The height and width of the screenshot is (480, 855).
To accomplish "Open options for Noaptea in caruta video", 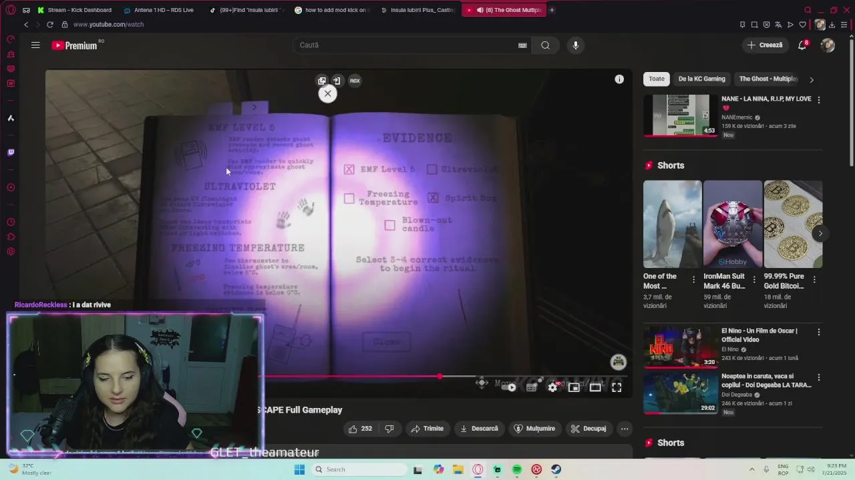I will point(819,377).
